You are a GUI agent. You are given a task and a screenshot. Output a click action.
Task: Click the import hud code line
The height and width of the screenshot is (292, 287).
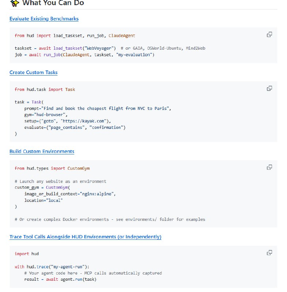pyautogui.click(x=27, y=254)
